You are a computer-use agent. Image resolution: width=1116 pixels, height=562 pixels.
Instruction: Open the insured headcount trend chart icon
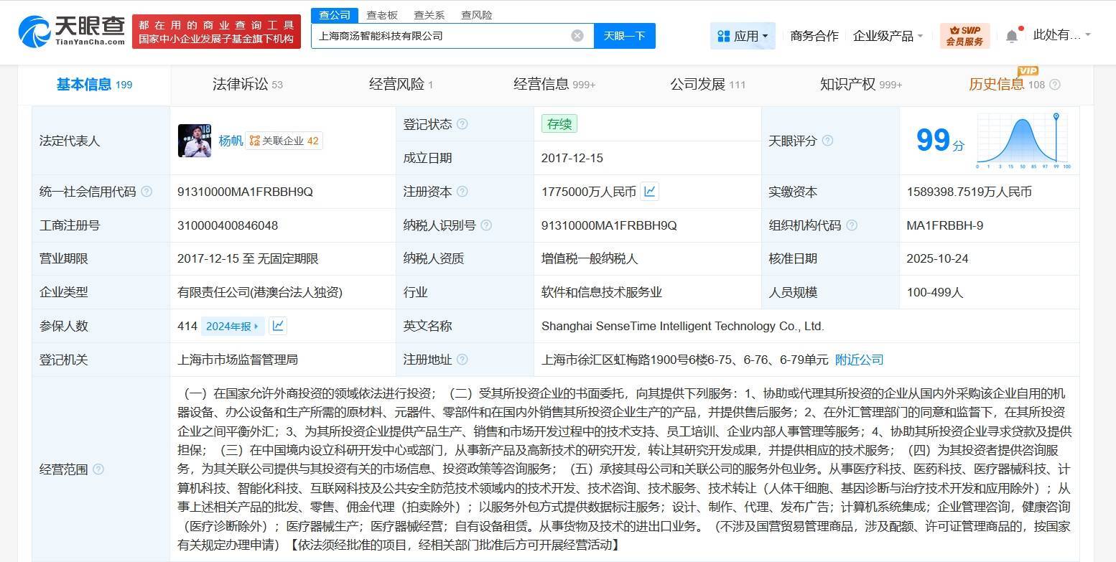coord(277,326)
